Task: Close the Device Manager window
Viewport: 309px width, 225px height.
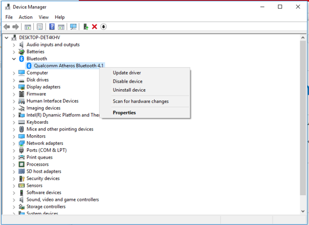Action: pyautogui.click(x=298, y=7)
